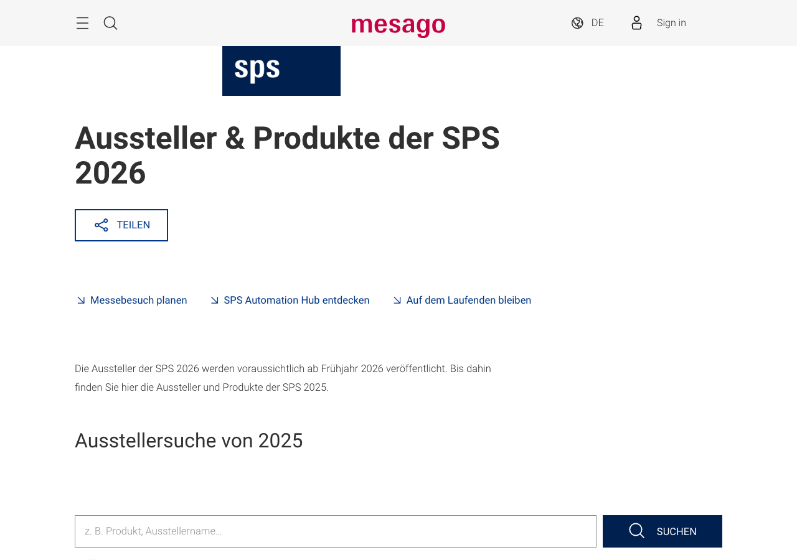Screen dimensions: 797x560
Task: Open SPS Automation Hub entdecken
Action: click(x=296, y=299)
